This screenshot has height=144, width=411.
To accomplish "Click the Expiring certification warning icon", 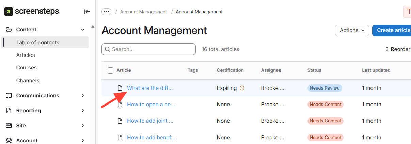I will click(x=242, y=88).
